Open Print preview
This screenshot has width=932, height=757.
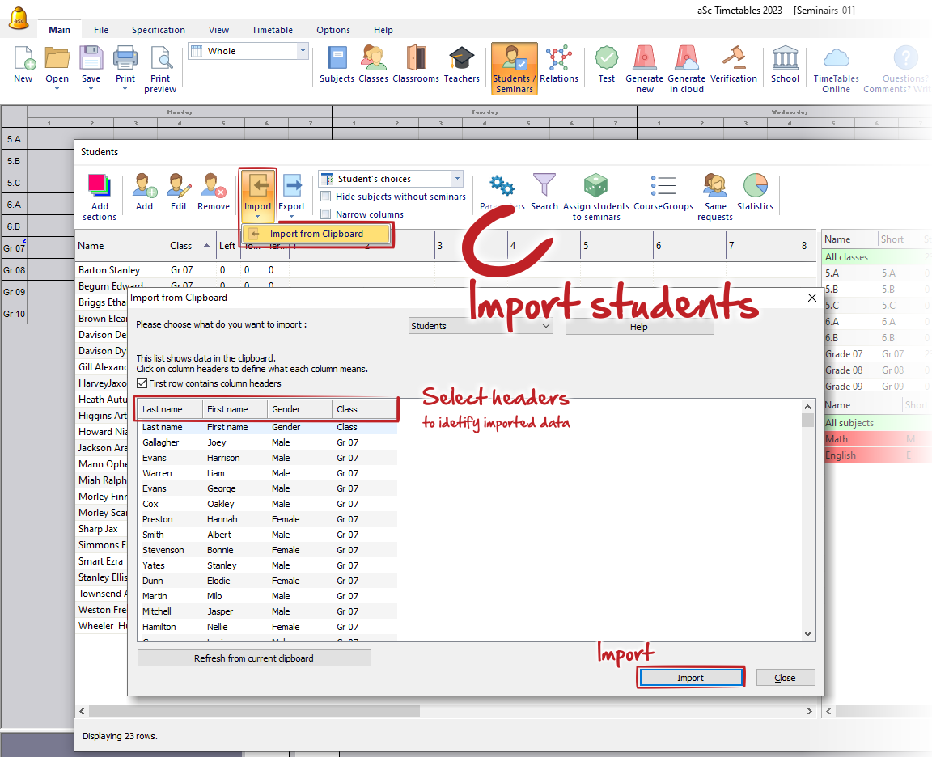pyautogui.click(x=160, y=70)
